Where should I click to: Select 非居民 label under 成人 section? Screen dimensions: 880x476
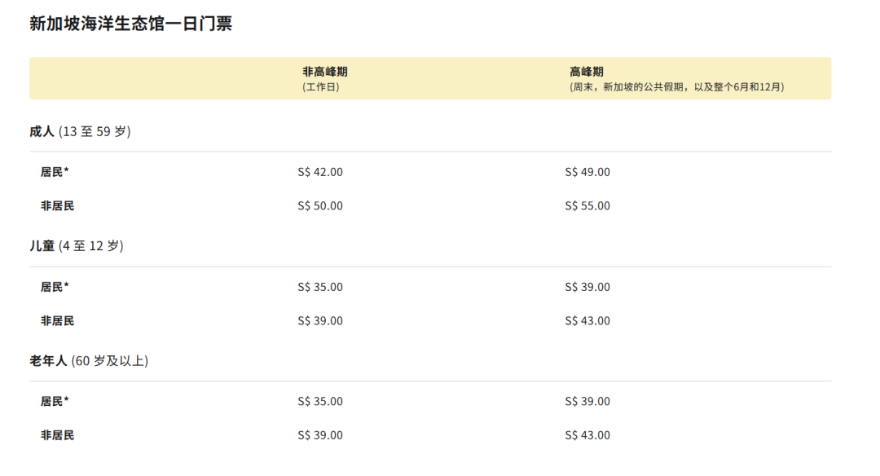pyautogui.click(x=57, y=205)
